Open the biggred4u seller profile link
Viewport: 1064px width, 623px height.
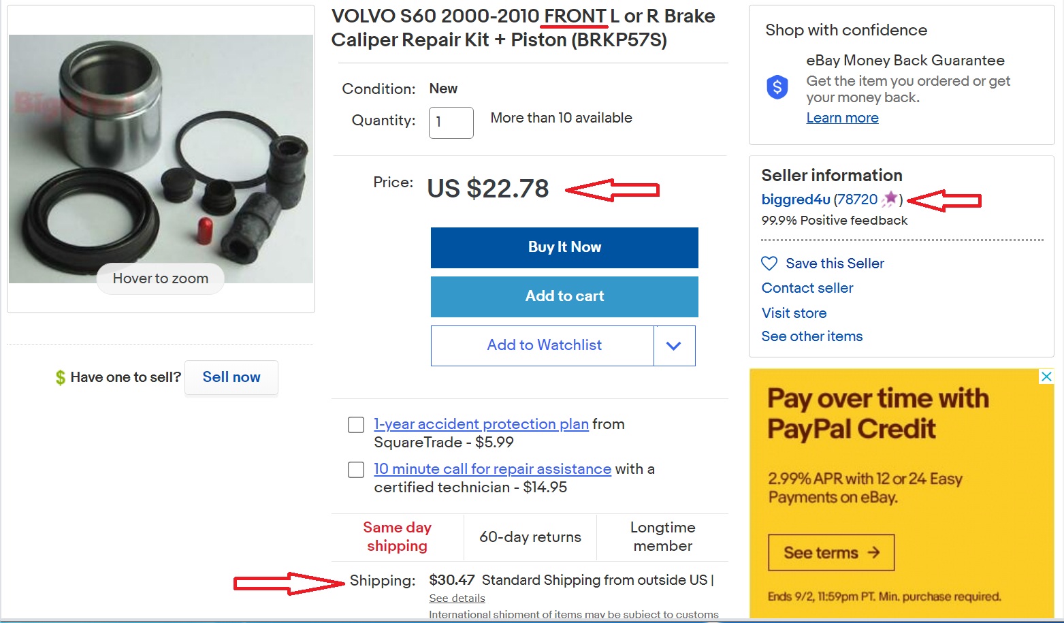795,199
